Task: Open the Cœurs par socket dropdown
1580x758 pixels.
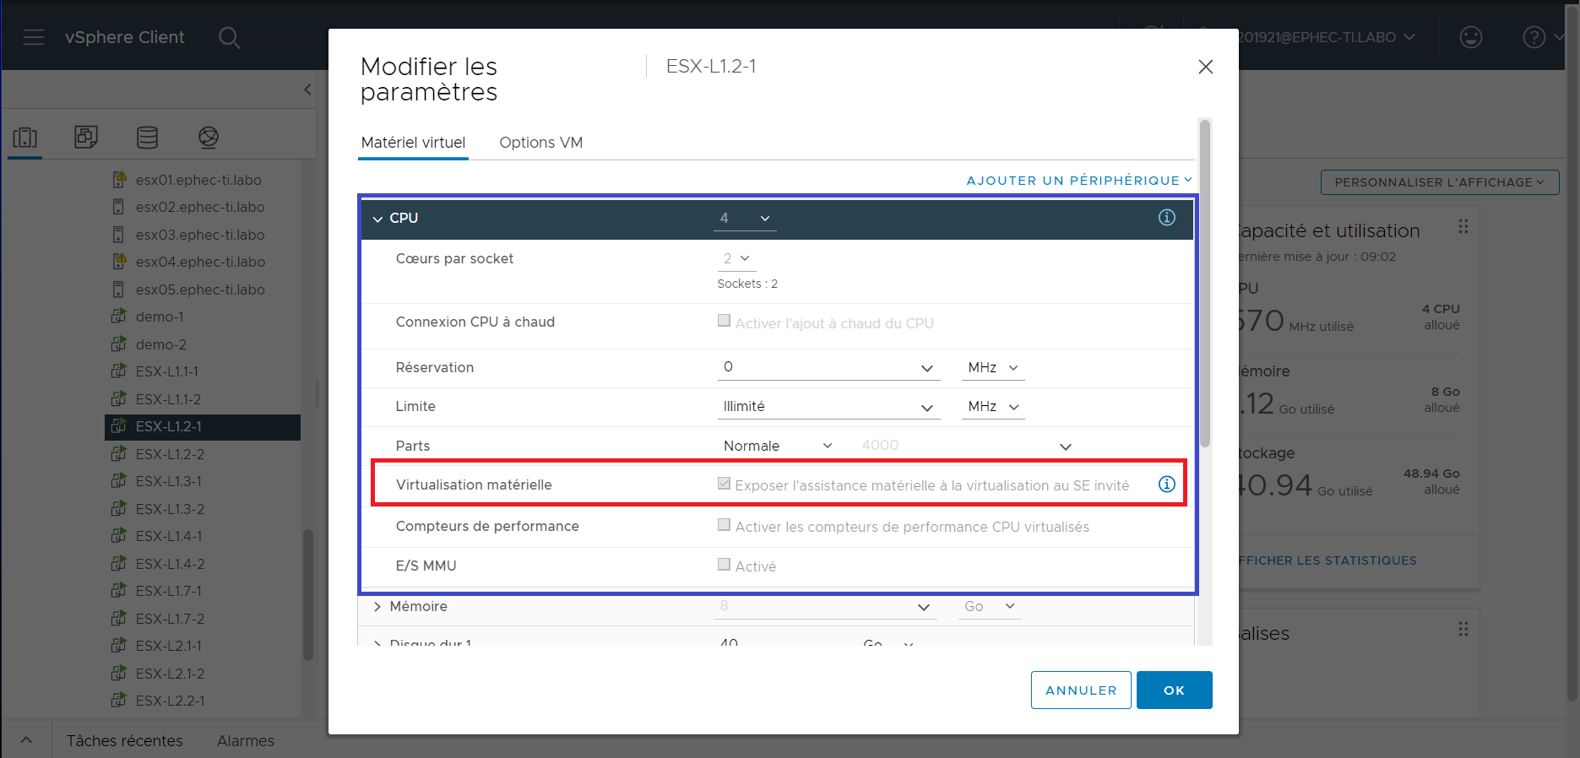Action: click(736, 258)
